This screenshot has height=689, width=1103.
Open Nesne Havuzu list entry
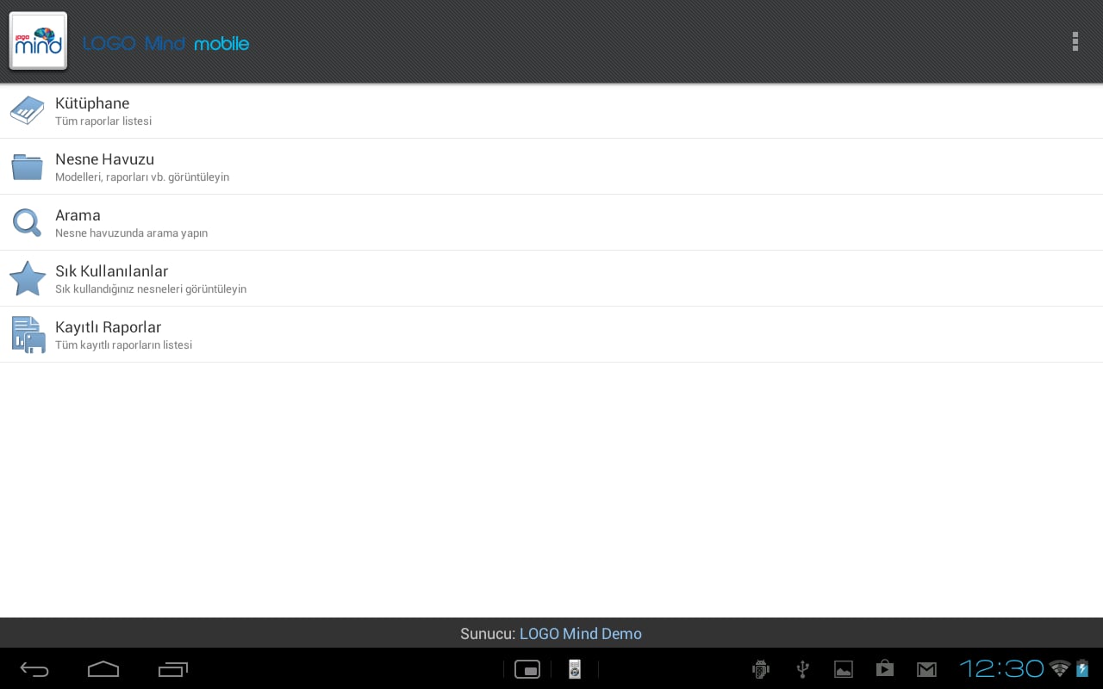tap(551, 166)
